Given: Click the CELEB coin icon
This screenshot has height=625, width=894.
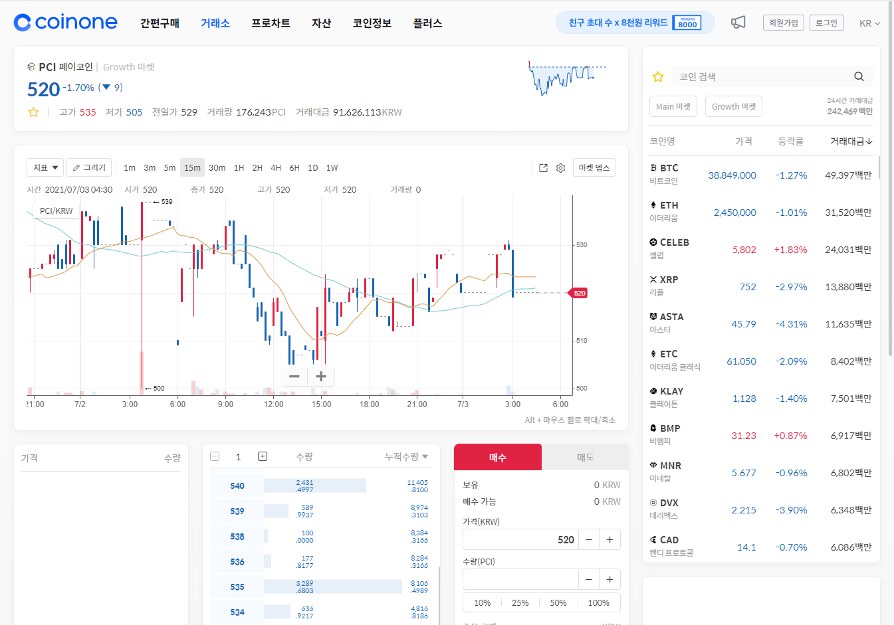Looking at the screenshot, I should tap(653, 242).
